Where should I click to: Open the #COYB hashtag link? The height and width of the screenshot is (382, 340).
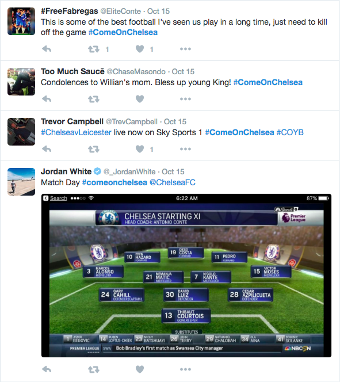click(290, 132)
